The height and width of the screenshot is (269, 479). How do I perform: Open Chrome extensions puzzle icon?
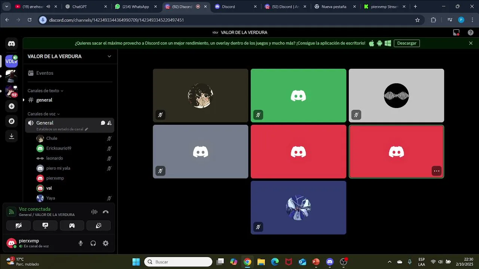[433, 20]
